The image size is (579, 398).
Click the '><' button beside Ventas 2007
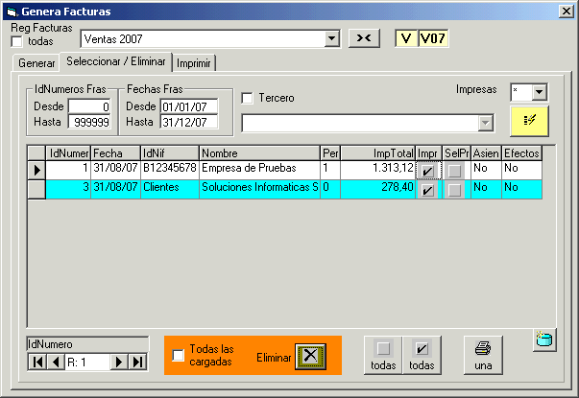tap(364, 38)
